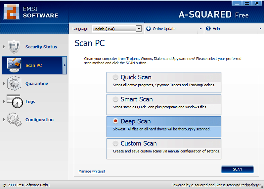Viewport: 264px width, 189px height.
Task: Expand the Help menu dropdown arrow
Action: pyautogui.click(x=260, y=29)
